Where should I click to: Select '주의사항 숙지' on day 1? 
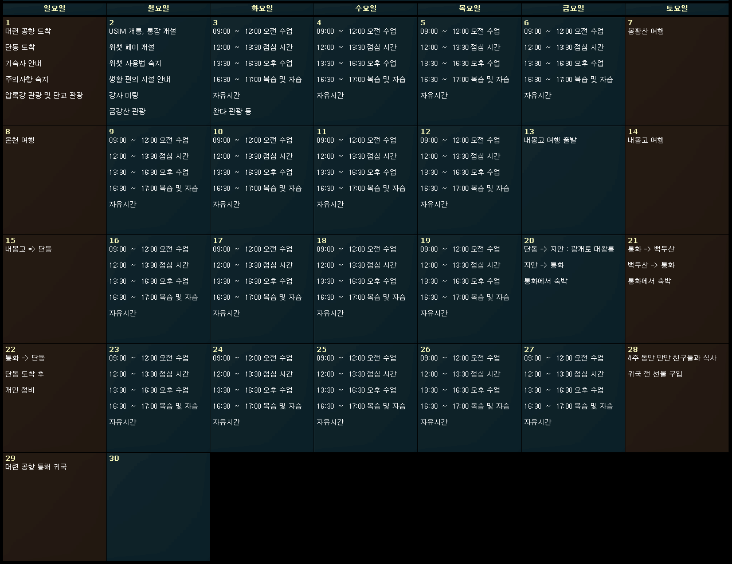click(27, 80)
